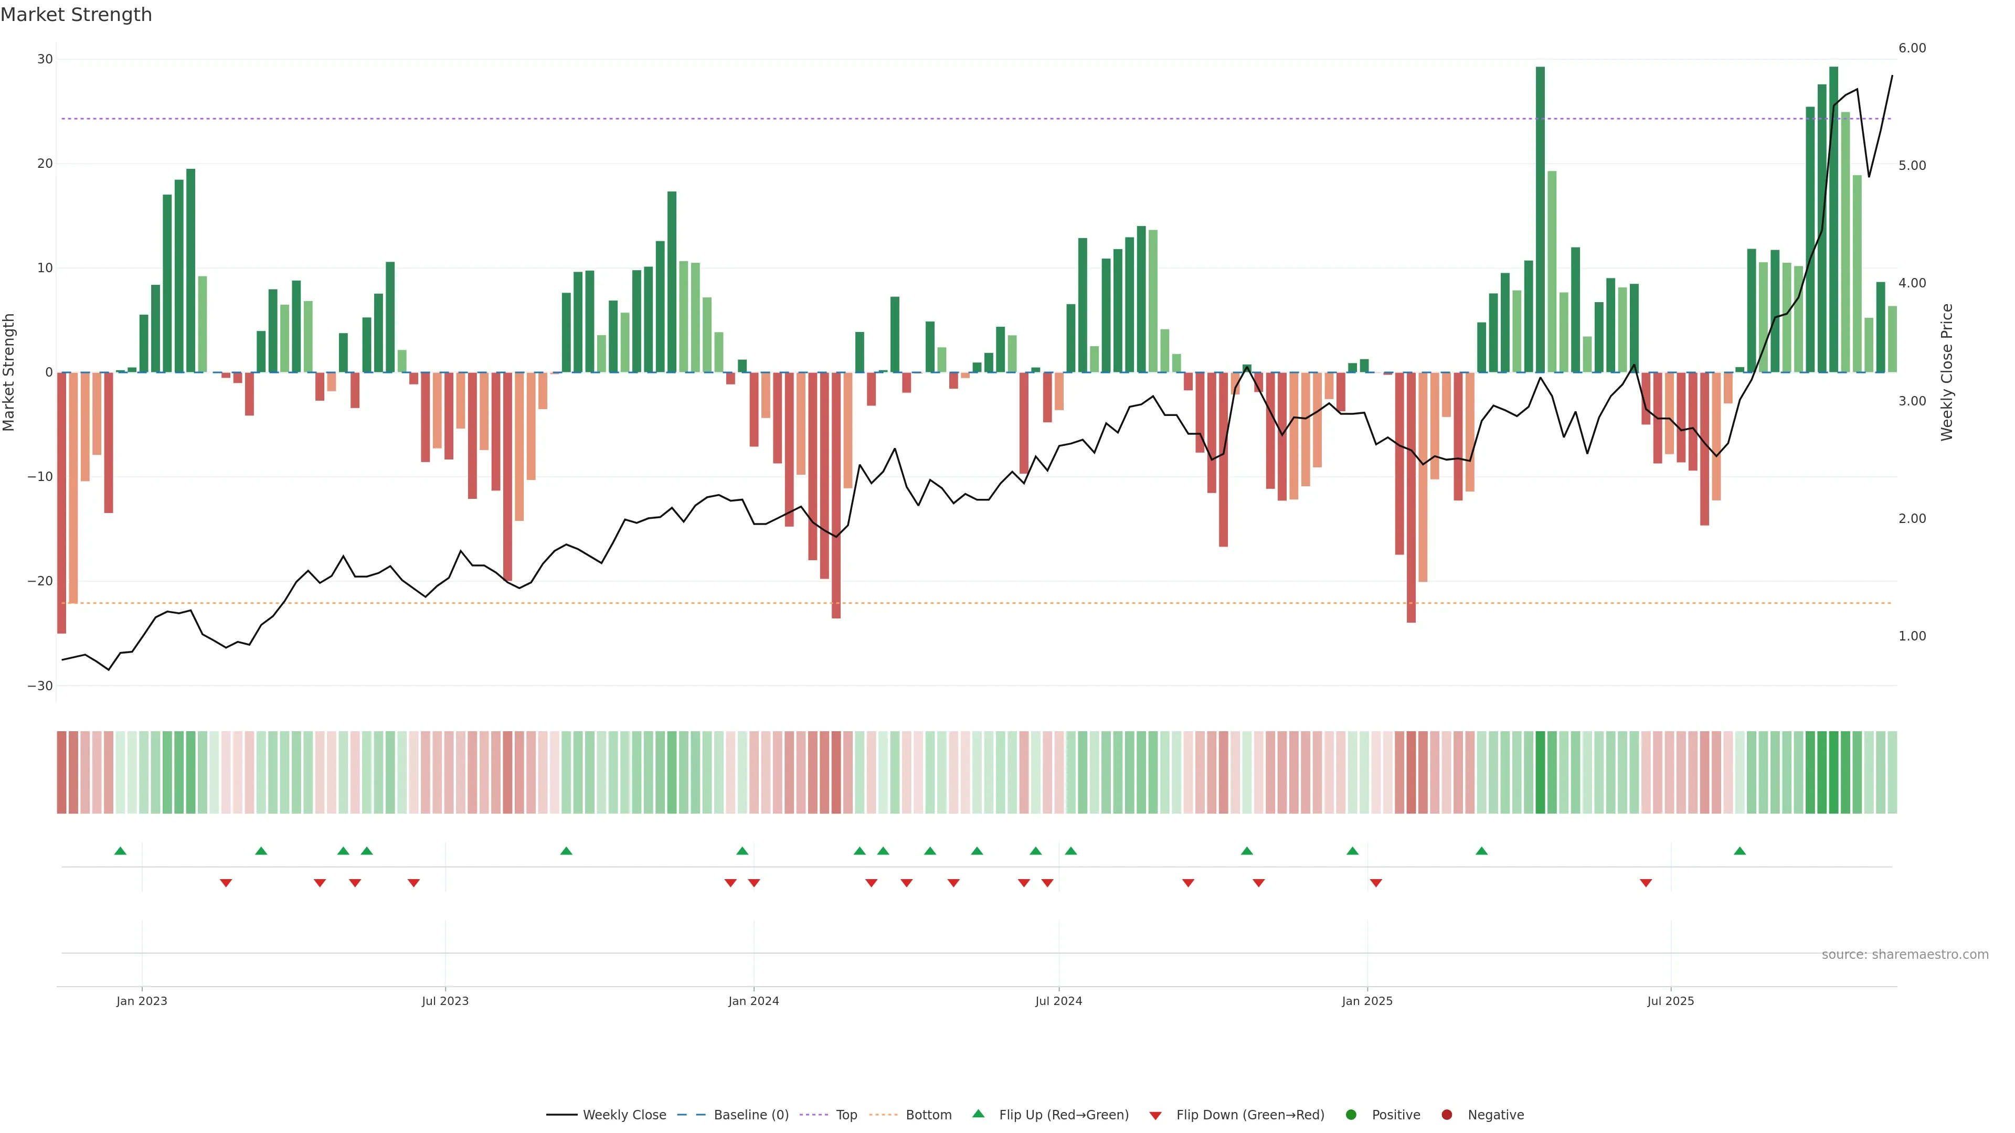Click the last red flip-down triangle marker

(x=1646, y=883)
